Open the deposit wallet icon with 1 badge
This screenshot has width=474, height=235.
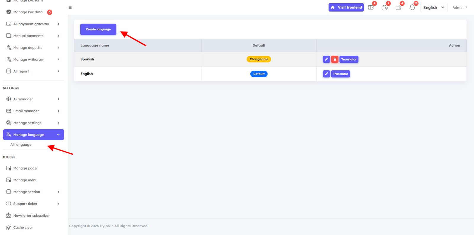coord(385,7)
